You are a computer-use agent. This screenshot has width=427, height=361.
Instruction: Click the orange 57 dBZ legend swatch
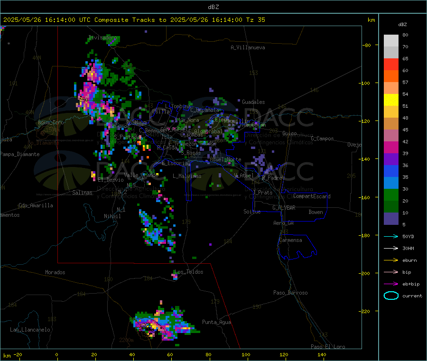pos(391,76)
